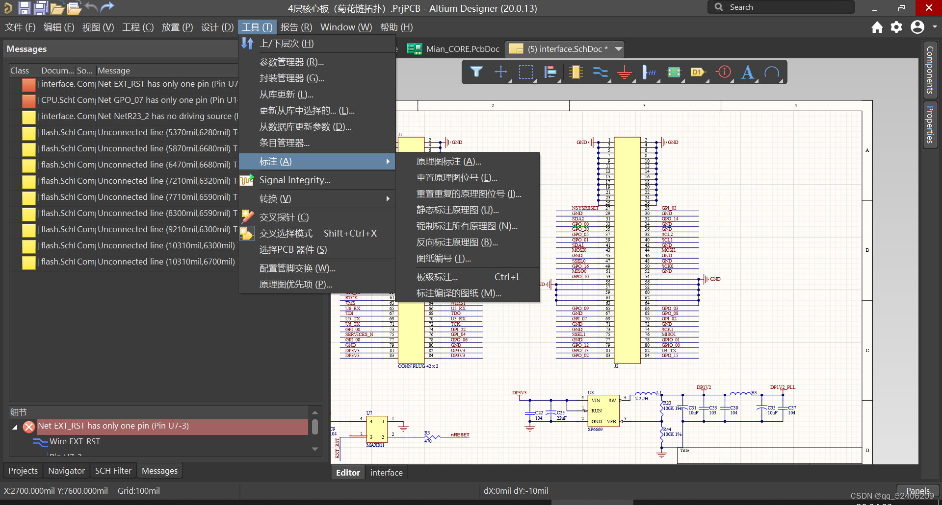Screen dimensions: 942x505
Task: Select the Place Wire tool
Action: pyautogui.click(x=601, y=72)
